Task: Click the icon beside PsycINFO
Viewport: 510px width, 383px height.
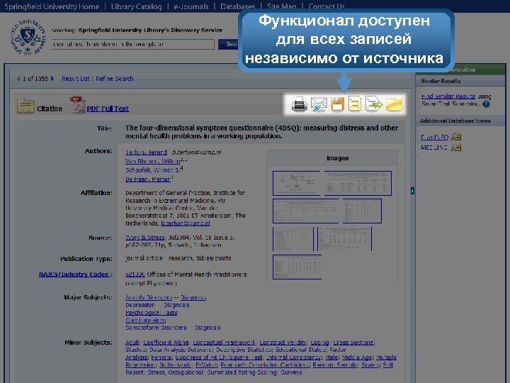Action: point(456,137)
